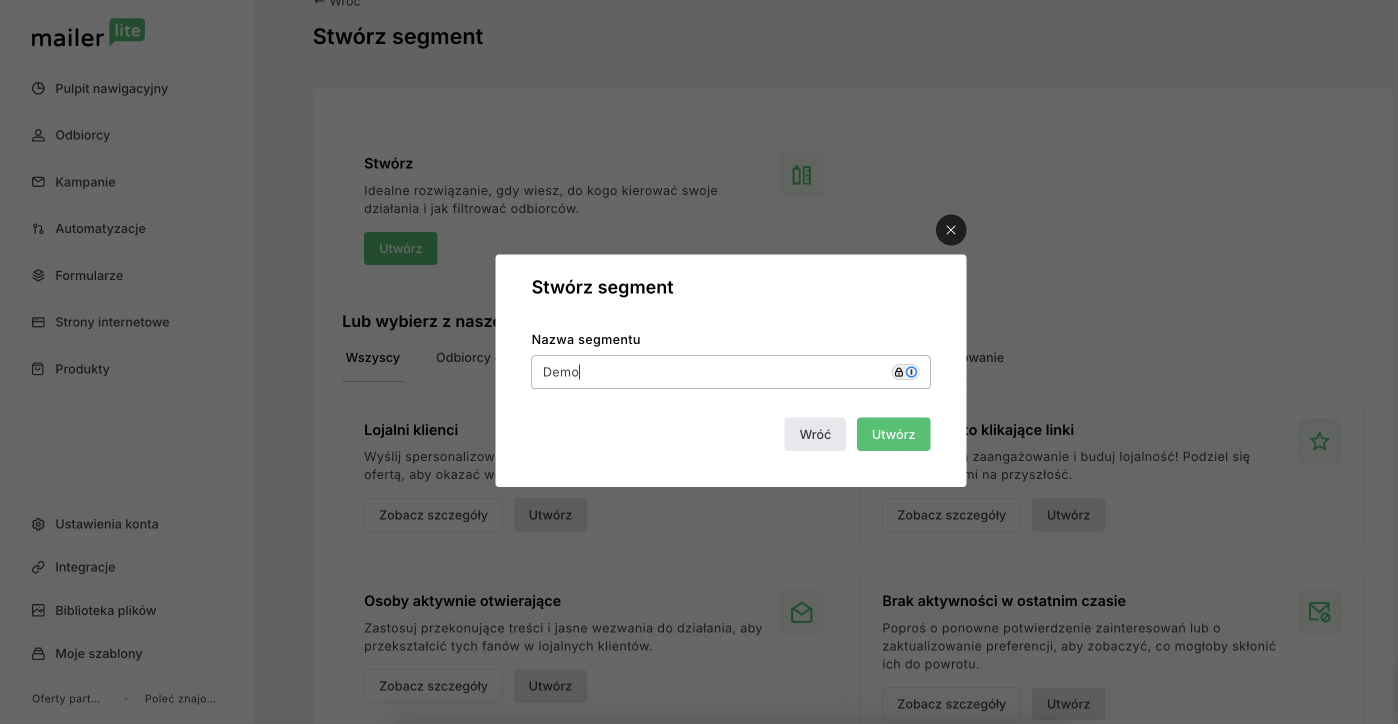
Task: Open Formularze in the sidebar
Action: [77, 275]
